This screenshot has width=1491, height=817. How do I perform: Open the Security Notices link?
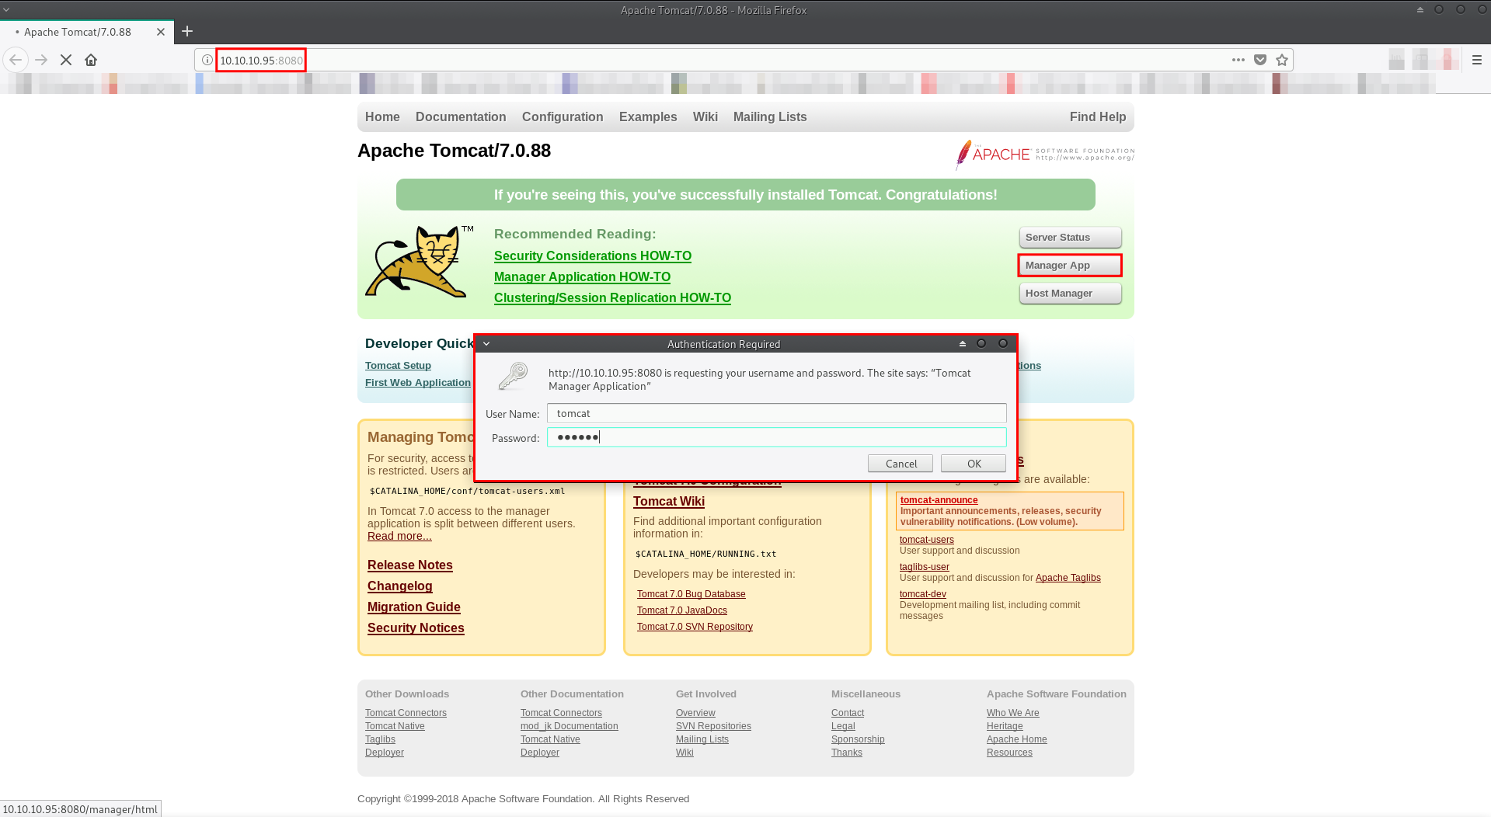pos(416,628)
